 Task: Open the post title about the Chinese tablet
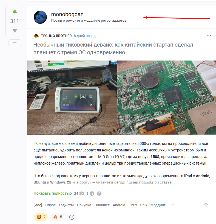click(x=113, y=48)
